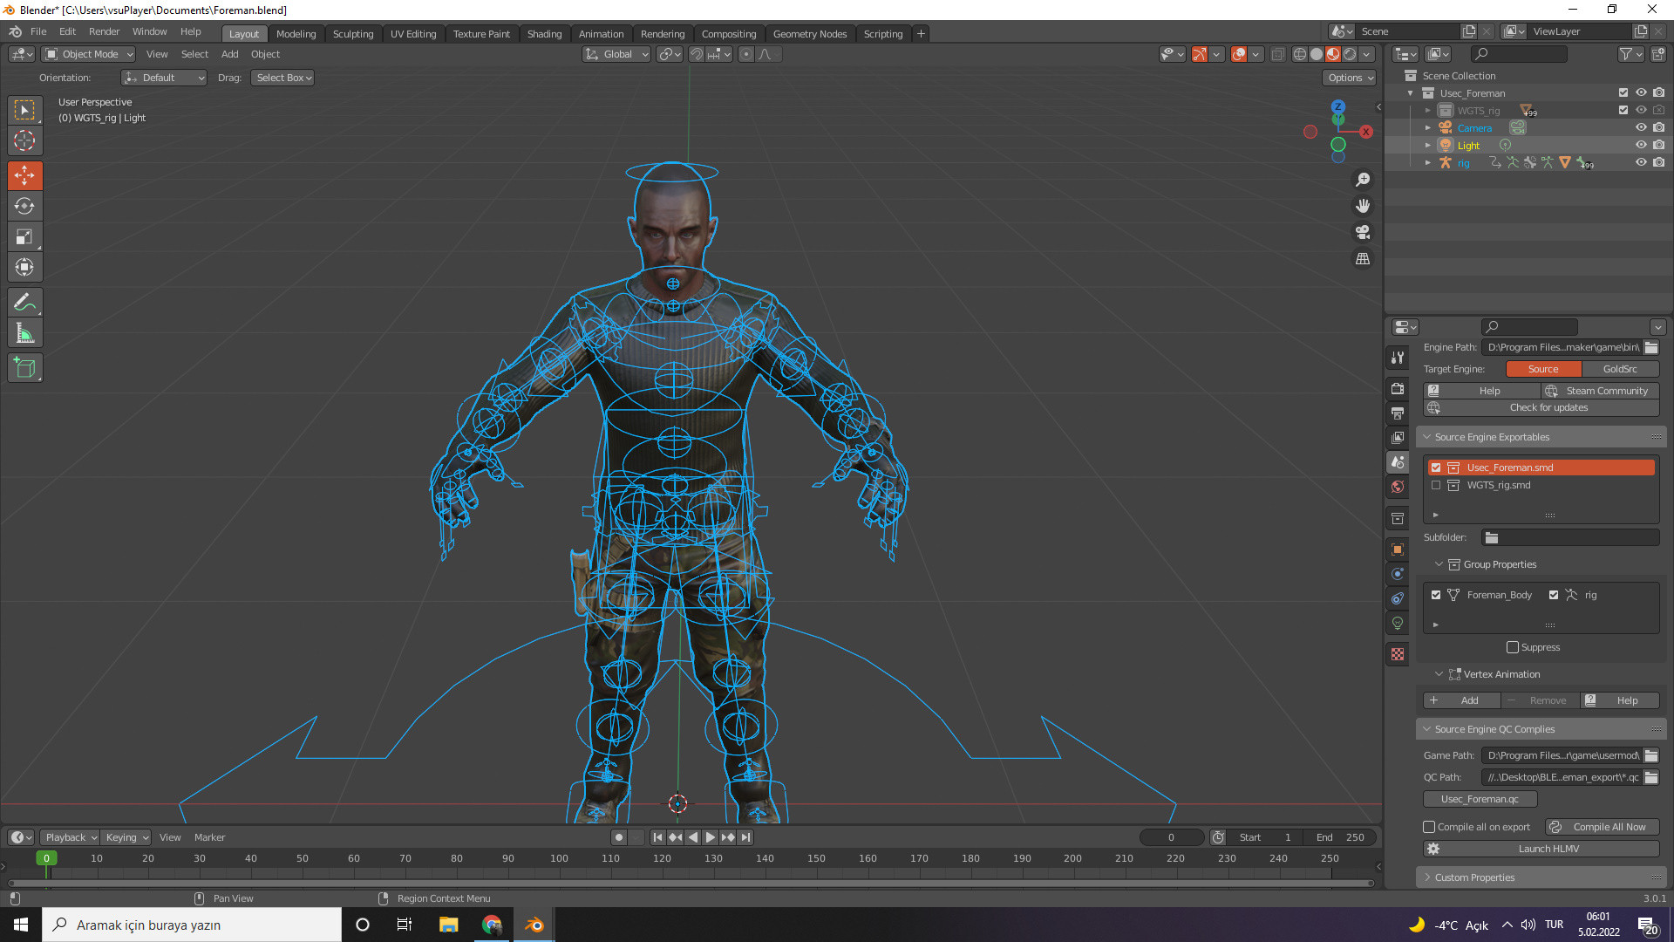Switch to Modeling workspace tab
This screenshot has height=942, width=1674.
[296, 33]
